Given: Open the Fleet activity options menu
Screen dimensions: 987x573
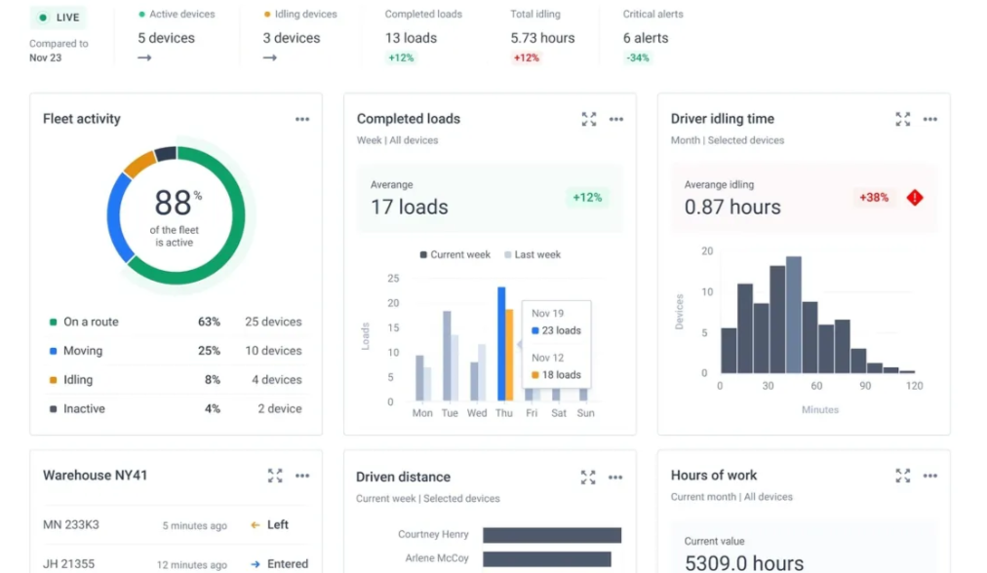Looking at the screenshot, I should 302,119.
